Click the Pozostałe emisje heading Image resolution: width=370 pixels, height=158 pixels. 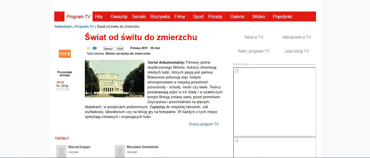tap(65, 74)
